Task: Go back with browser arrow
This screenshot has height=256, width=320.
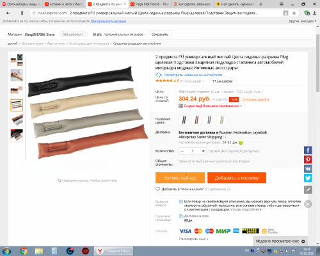Action: (8, 13)
